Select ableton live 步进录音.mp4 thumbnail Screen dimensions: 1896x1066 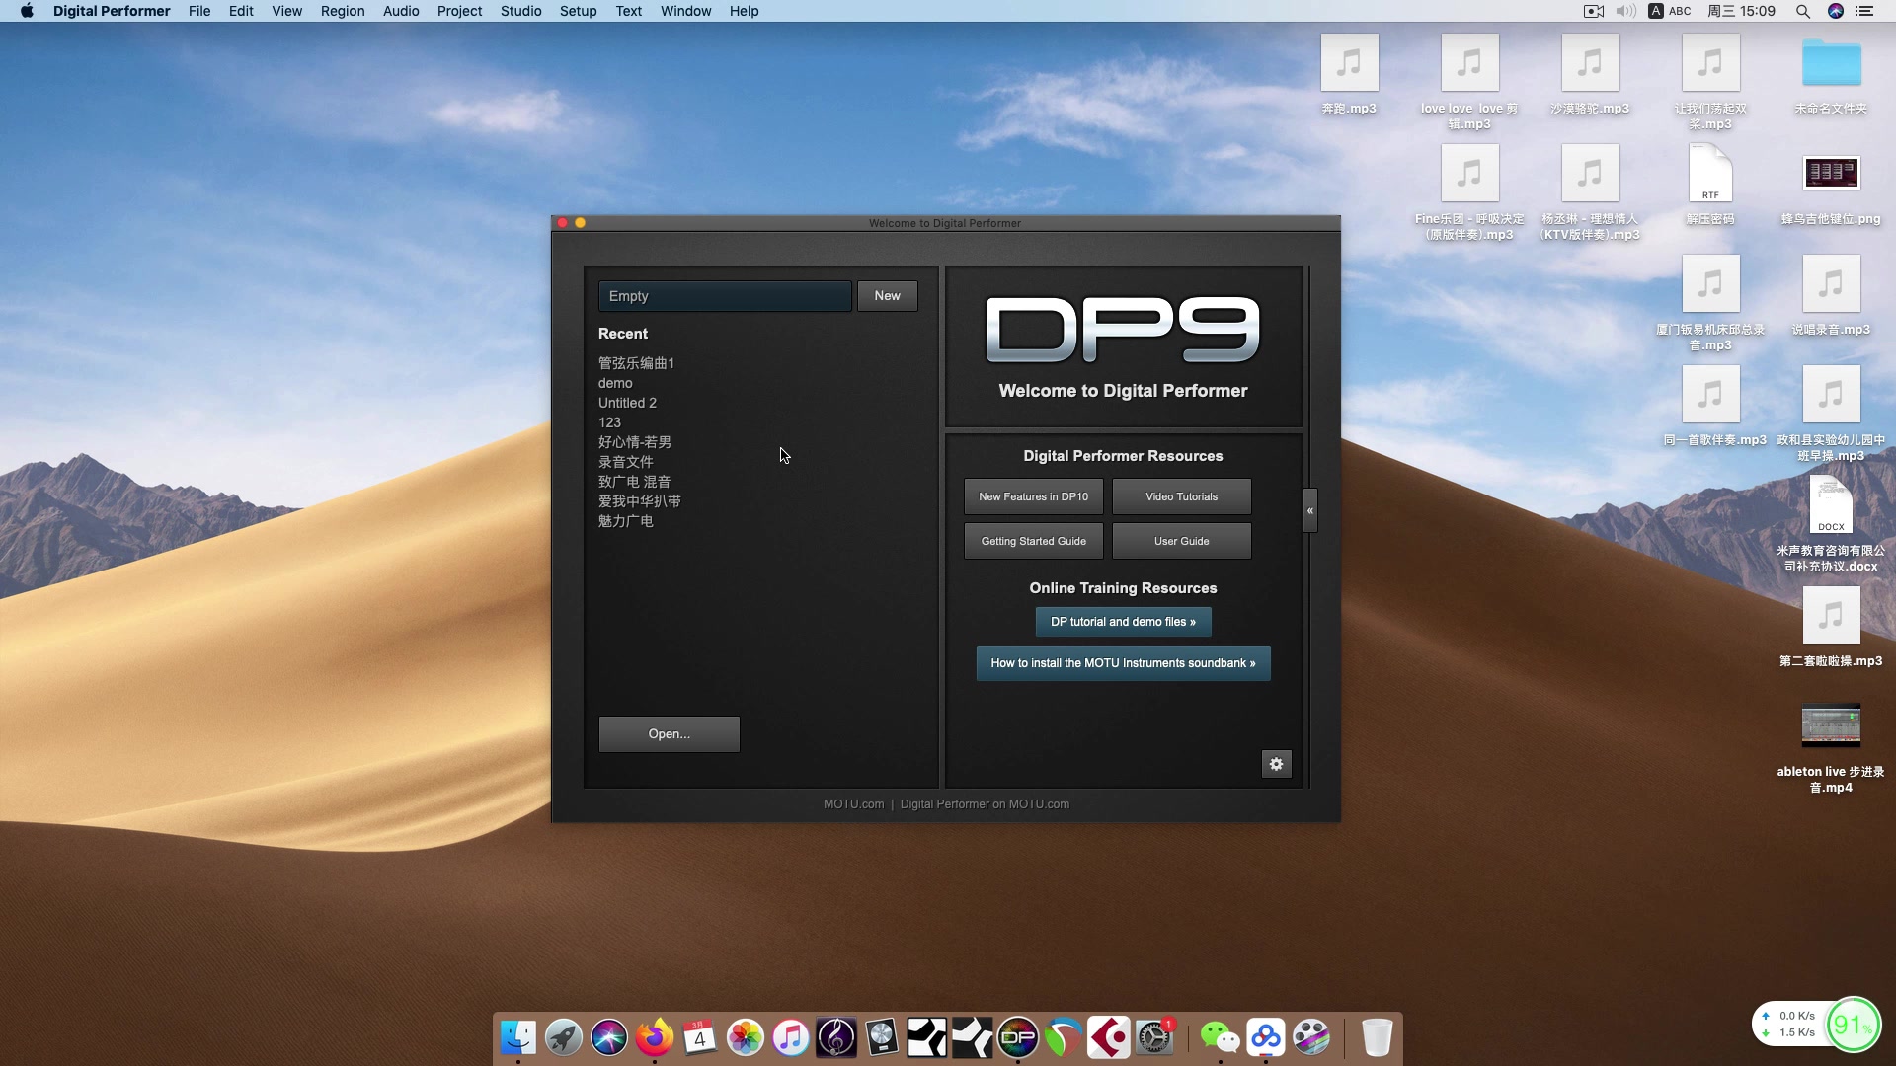(x=1831, y=725)
